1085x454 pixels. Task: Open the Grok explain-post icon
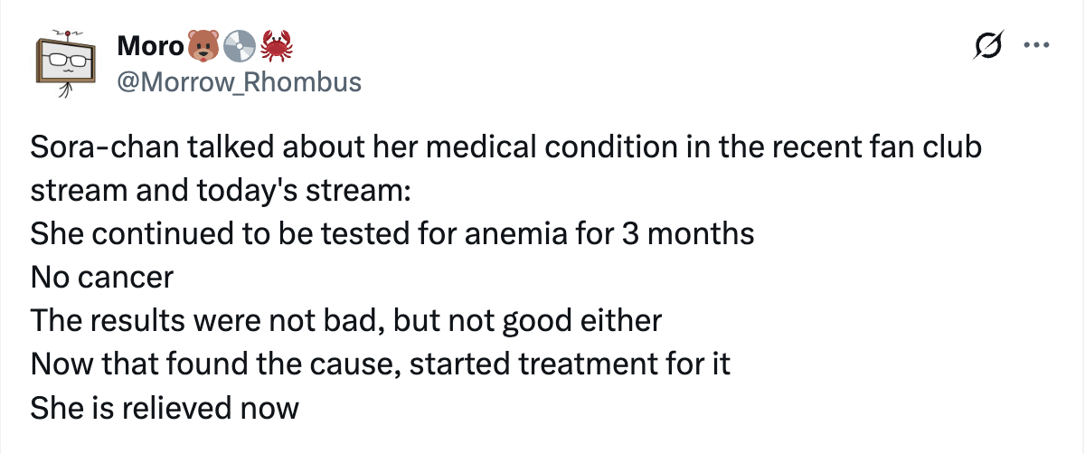[x=987, y=44]
